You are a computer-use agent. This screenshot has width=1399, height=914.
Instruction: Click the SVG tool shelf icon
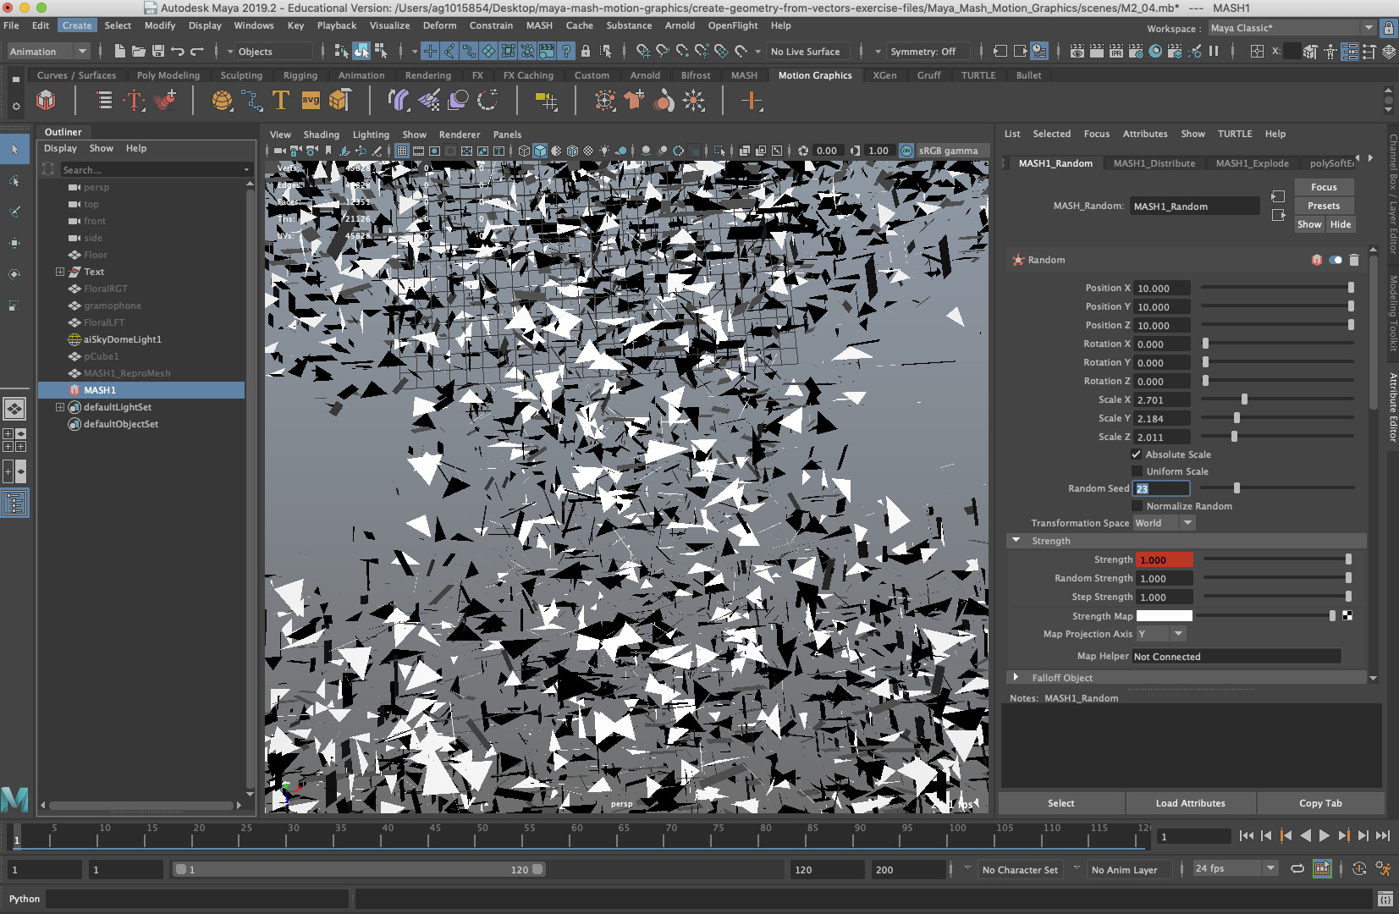click(311, 101)
